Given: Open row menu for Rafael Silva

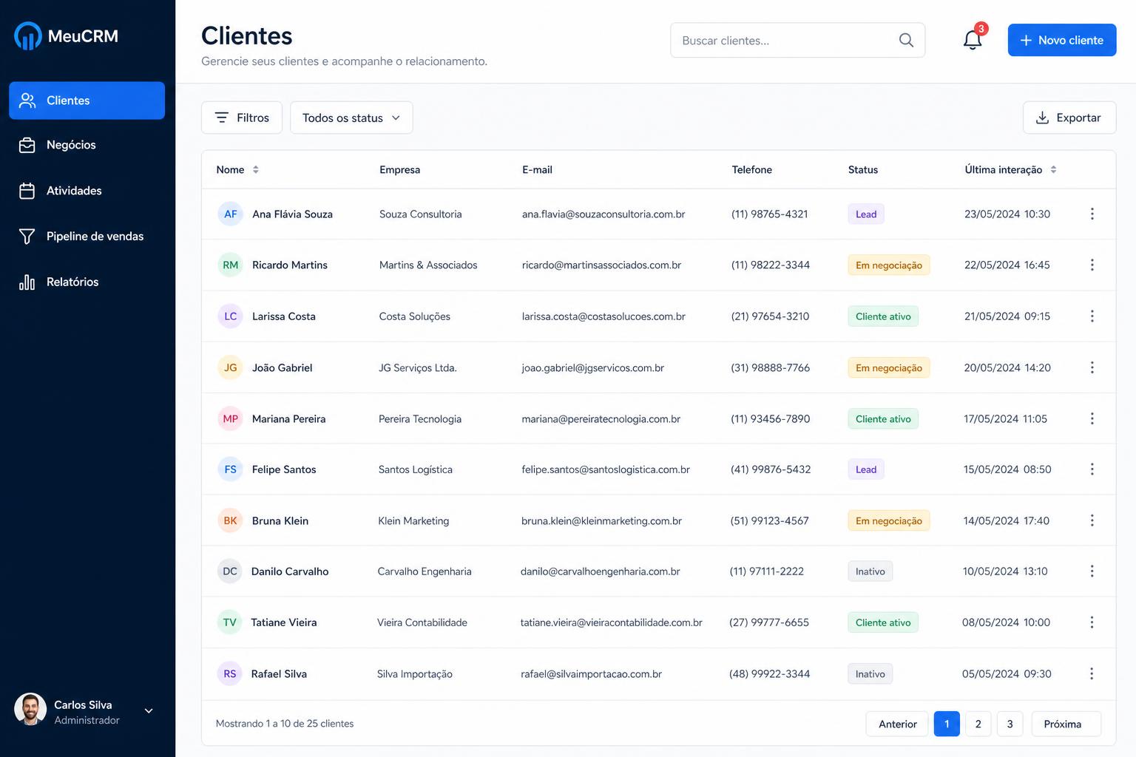Looking at the screenshot, I should 1092,673.
